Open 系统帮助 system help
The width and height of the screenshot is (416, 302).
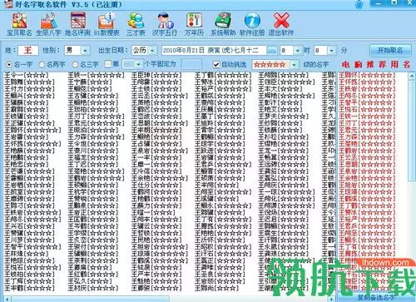[223, 24]
